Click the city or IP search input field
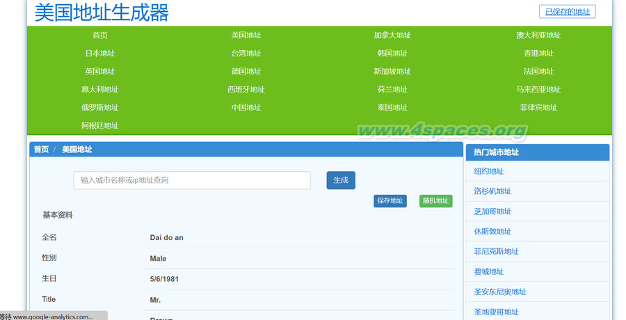This screenshot has width=626, height=320. pos(192,180)
